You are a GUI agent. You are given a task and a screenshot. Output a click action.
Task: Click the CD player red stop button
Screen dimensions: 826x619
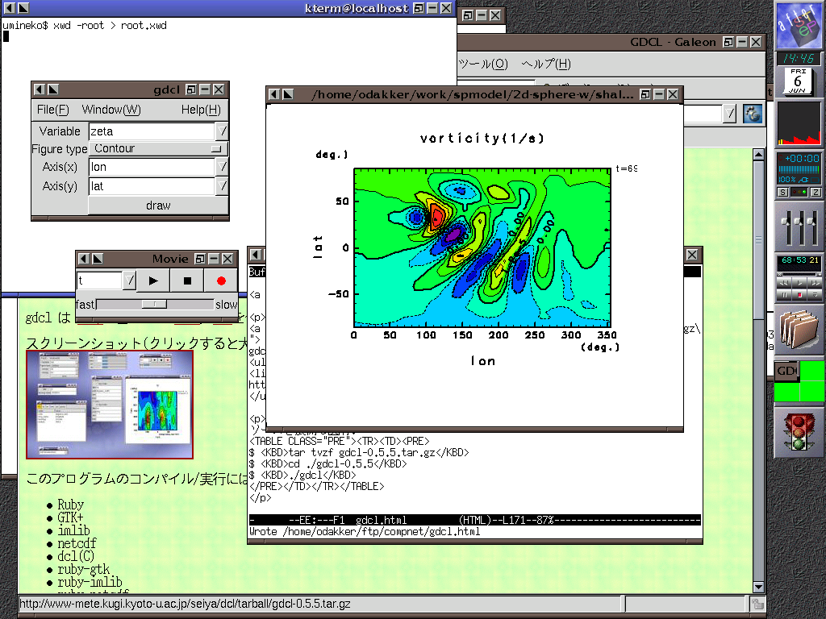(x=799, y=295)
